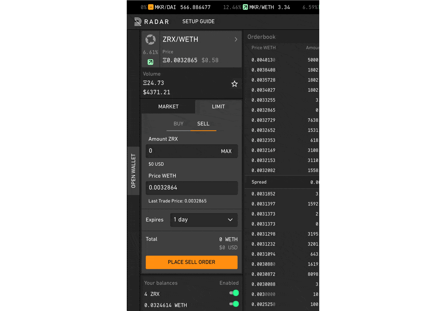Select orderbook ask price 0.0032652

(264, 130)
